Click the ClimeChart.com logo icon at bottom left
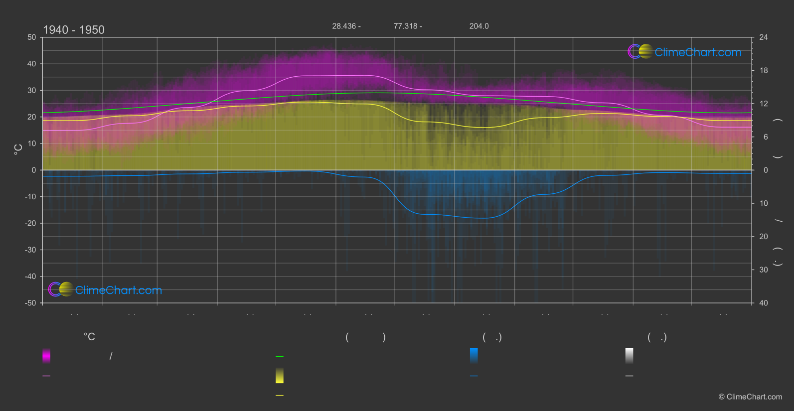Screen dimensions: 794x411 point(61,289)
